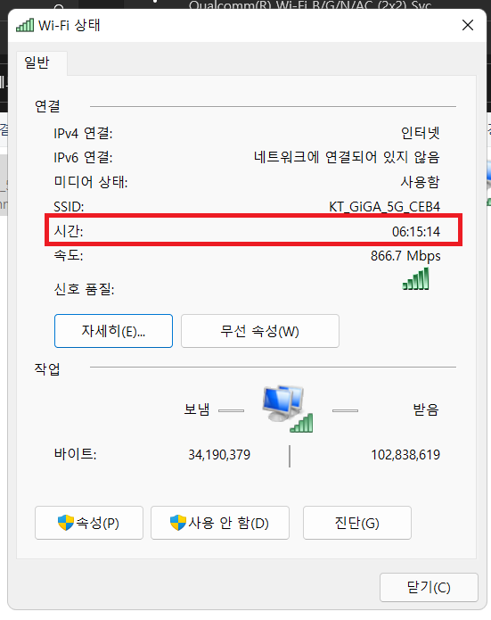The image size is (491, 620).
Task: Close the Wi-Fi 상태 window with X
Action: (x=468, y=25)
